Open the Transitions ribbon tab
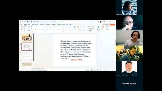This screenshot has height=91, width=162. point(42,25)
